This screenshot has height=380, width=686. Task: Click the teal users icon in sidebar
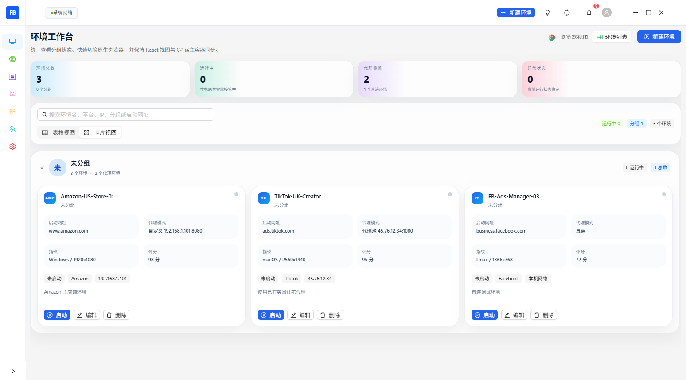coord(12,129)
